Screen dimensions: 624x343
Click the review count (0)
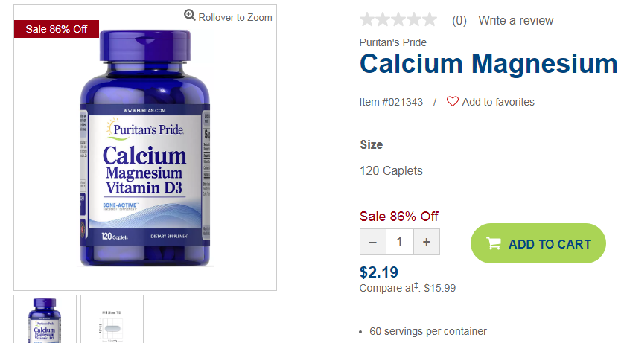click(459, 20)
